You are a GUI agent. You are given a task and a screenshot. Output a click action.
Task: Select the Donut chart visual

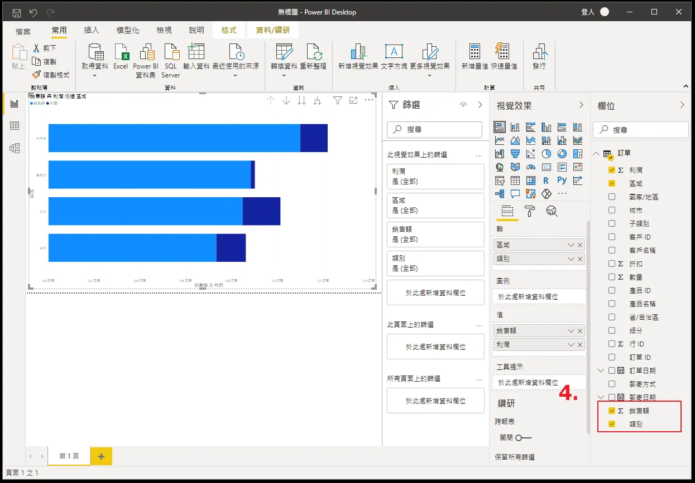562,154
